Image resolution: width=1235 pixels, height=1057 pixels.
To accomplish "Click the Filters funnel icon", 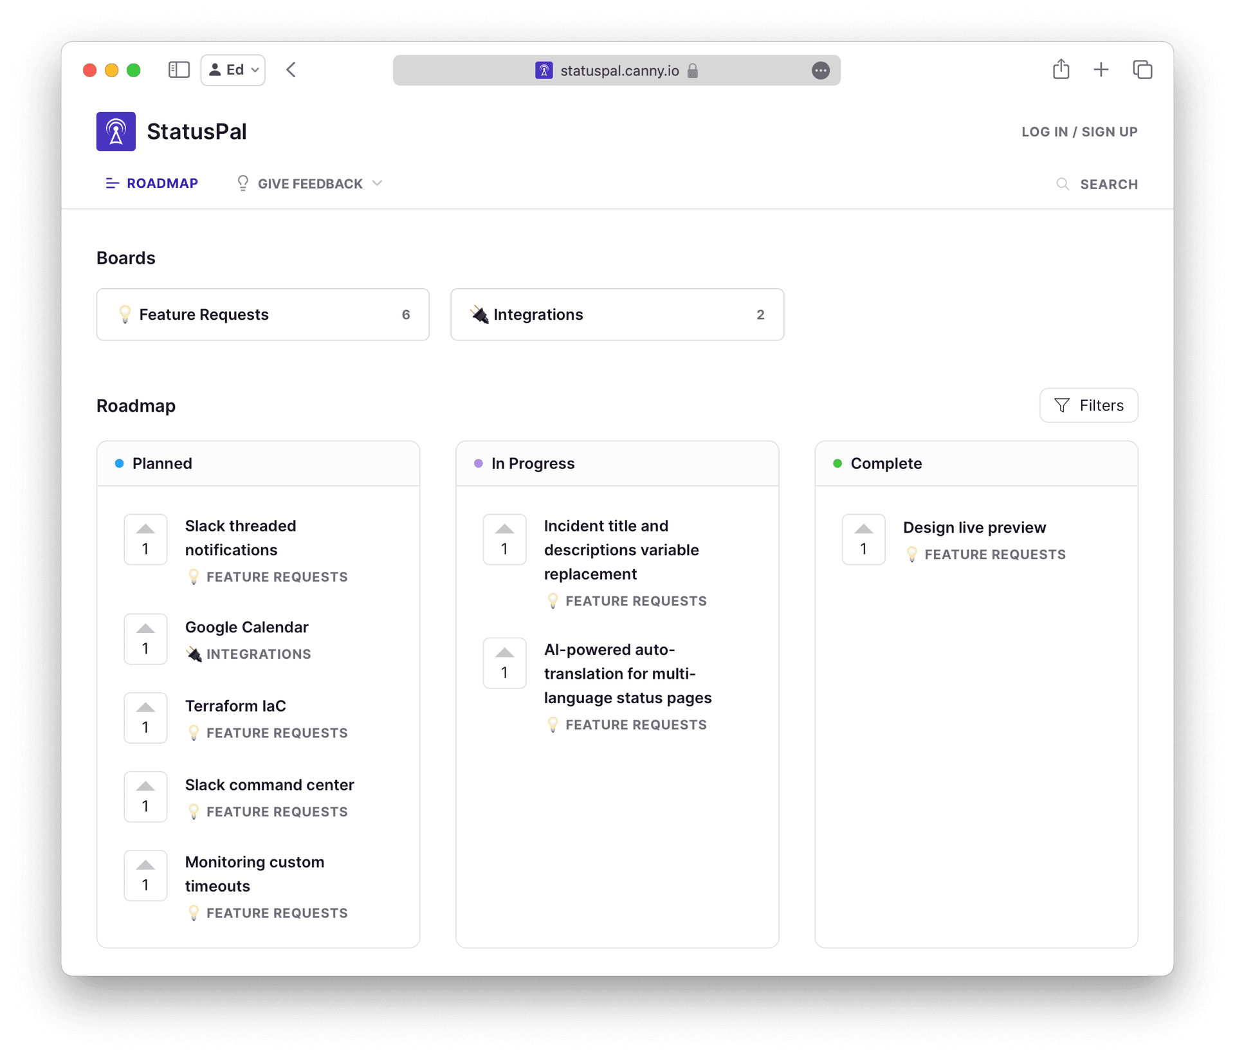I will pyautogui.click(x=1063, y=405).
